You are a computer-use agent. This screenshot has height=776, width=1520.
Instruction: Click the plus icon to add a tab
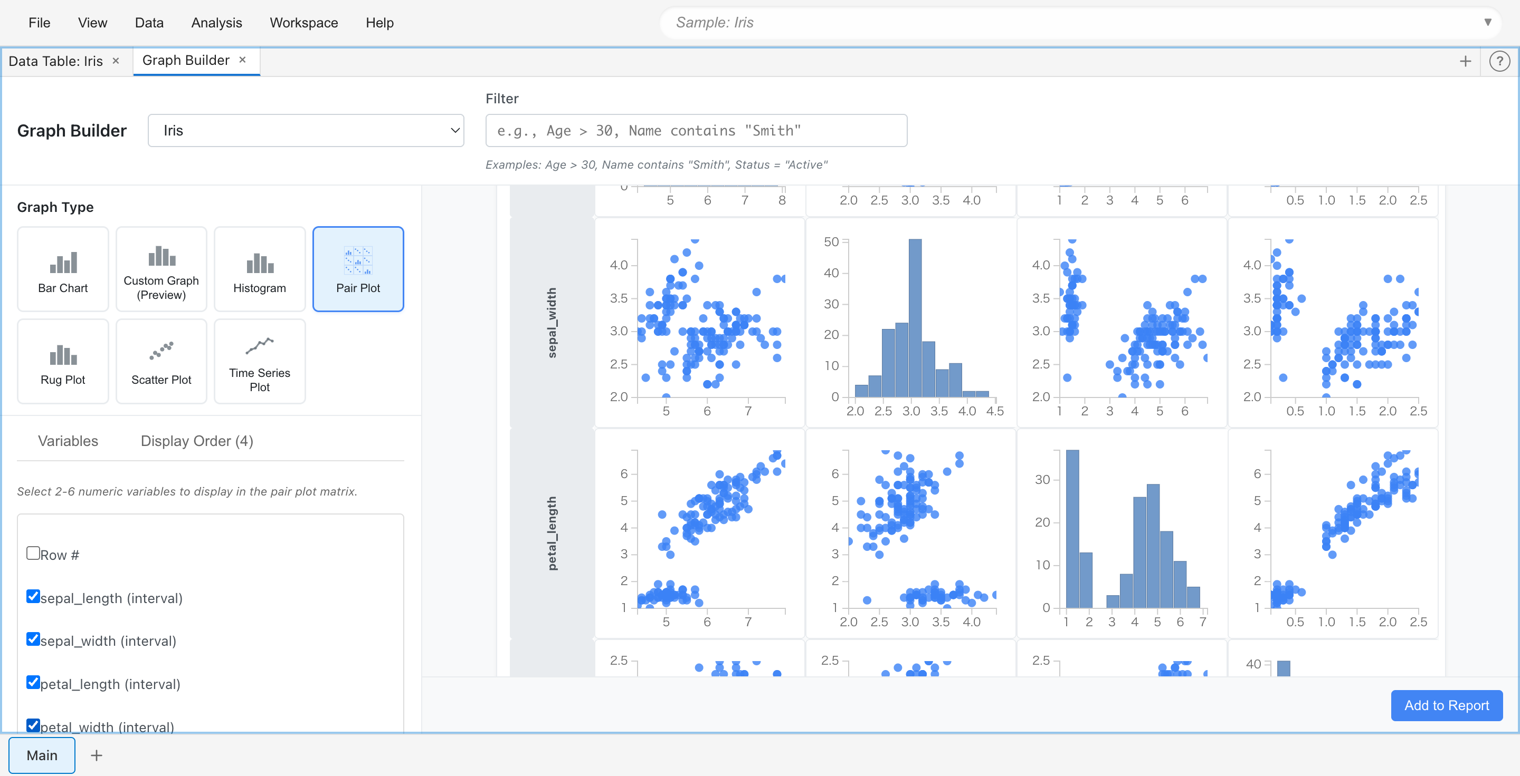pyautogui.click(x=1466, y=61)
